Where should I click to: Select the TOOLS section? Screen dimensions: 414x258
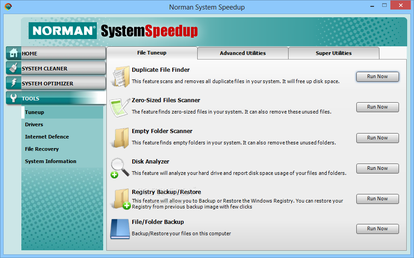tap(56, 98)
